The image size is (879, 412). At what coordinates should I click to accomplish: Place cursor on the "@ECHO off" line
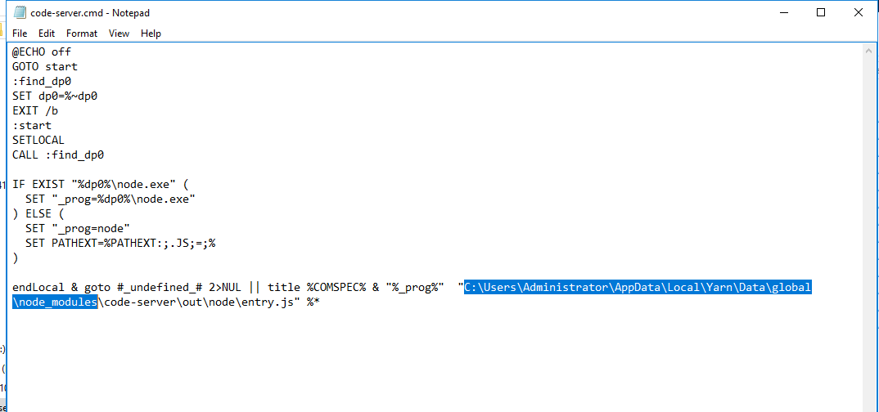pyautogui.click(x=41, y=51)
